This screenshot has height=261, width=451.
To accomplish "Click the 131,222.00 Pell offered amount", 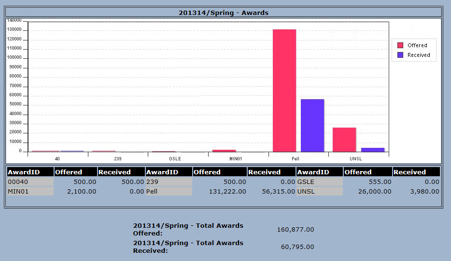I will (226, 192).
